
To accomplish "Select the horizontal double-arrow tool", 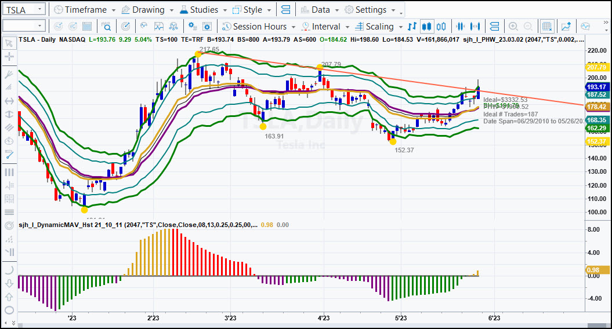I will (9, 101).
